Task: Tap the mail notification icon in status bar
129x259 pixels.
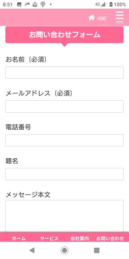Action: click(x=35, y=5)
